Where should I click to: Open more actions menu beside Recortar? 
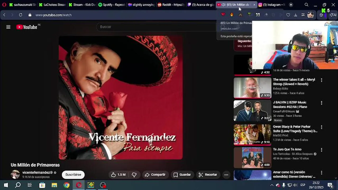(x=226, y=175)
